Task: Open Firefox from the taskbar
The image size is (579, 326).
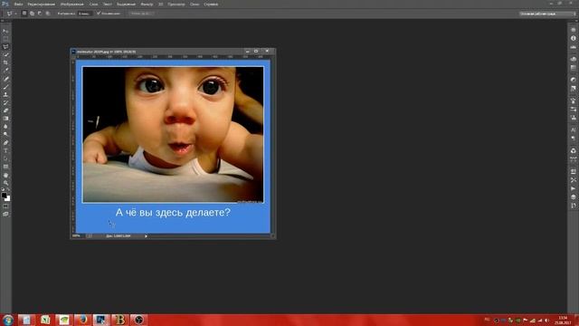Action: (x=82, y=320)
